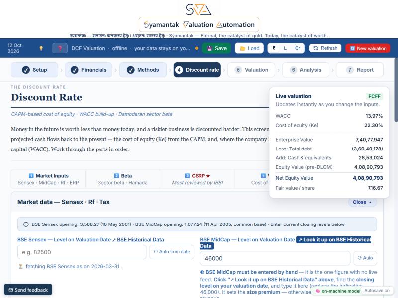Screen dimensions: 398x298
Task: Switch units to Lakhs (L)
Action: click(x=285, y=48)
